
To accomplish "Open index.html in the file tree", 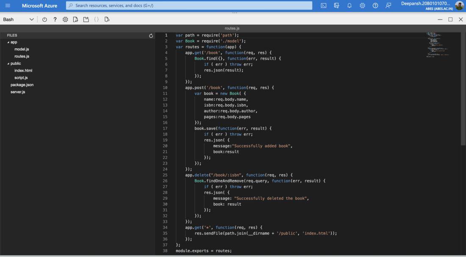I will 23,71.
